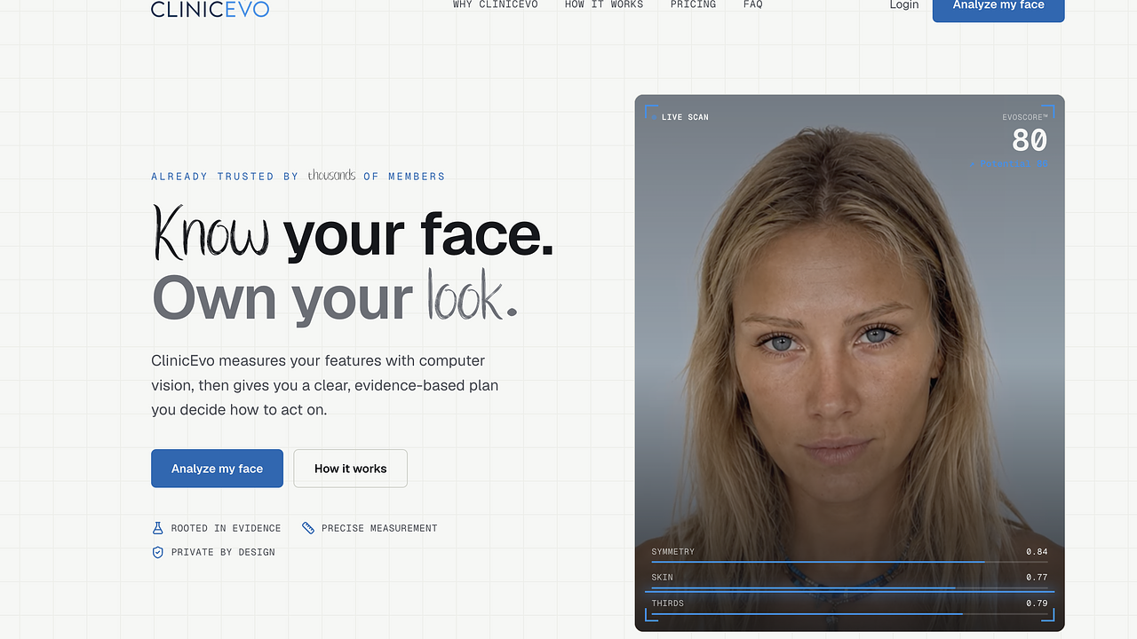The image size is (1137, 639).
Task: Open How It Works in the navigation bar
Action: [604, 4]
